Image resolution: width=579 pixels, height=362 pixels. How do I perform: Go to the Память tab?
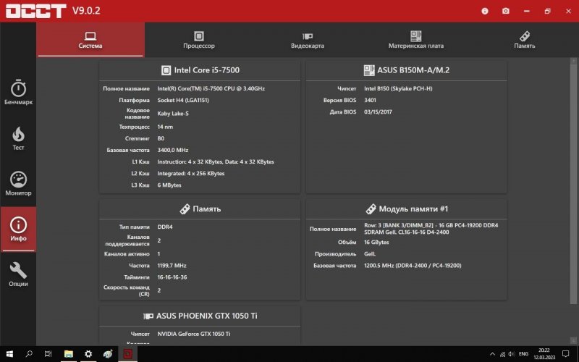pyautogui.click(x=524, y=40)
